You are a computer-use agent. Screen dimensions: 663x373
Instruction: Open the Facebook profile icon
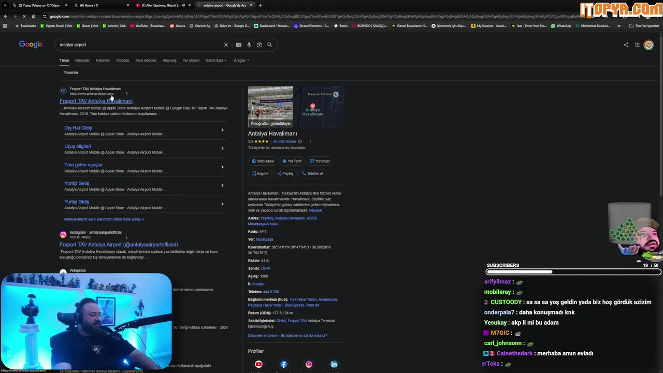pos(283,364)
